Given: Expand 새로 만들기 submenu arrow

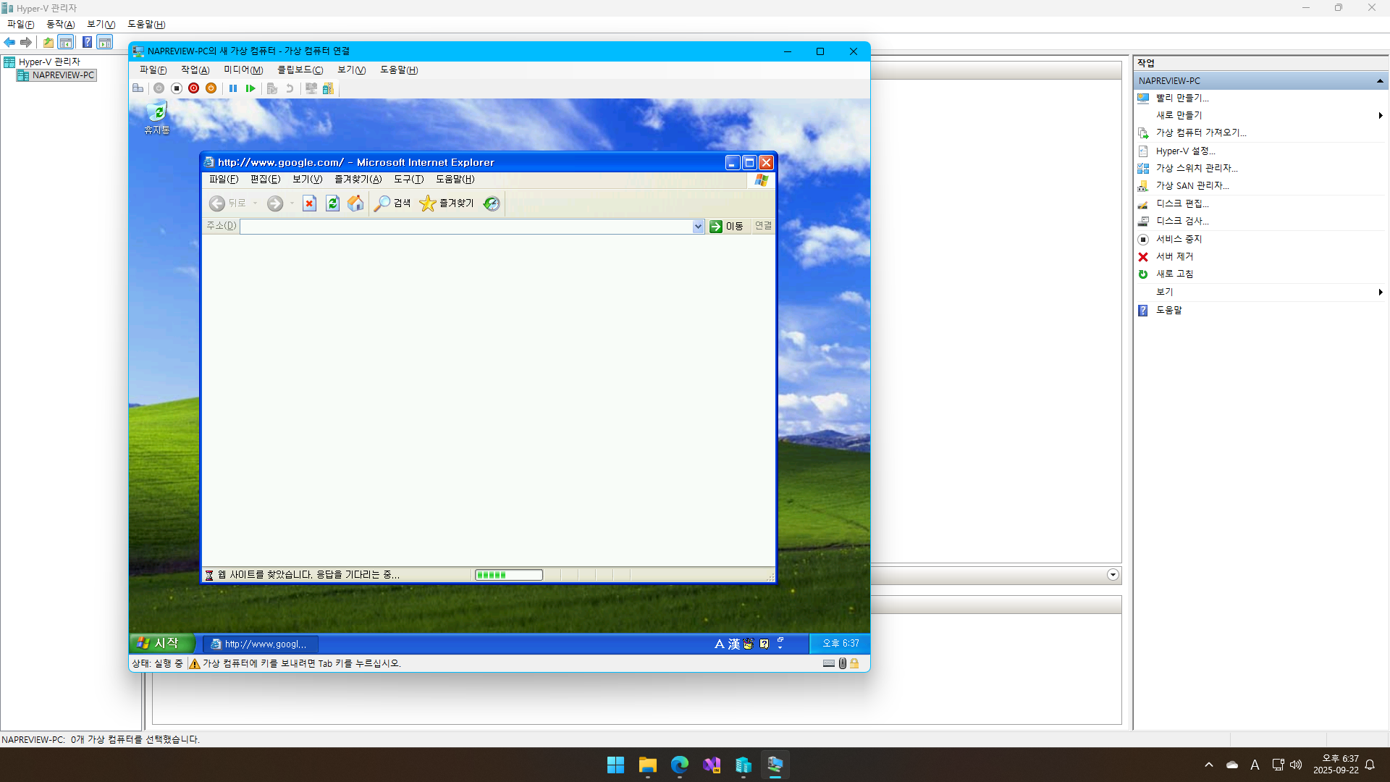Looking at the screenshot, I should 1381,116.
